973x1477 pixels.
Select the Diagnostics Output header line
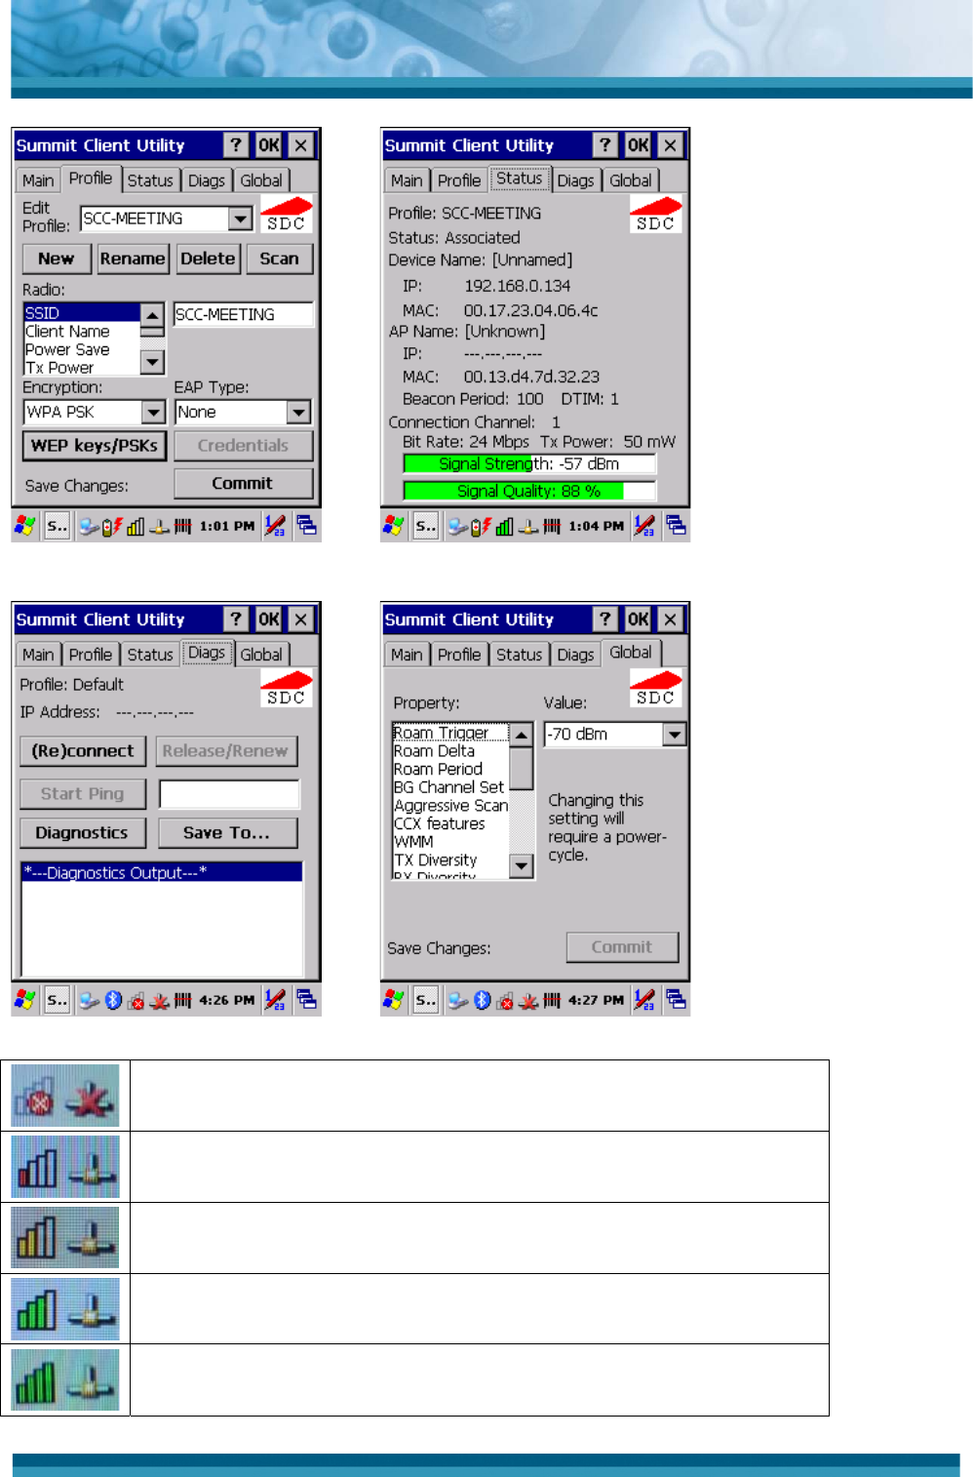point(162,873)
